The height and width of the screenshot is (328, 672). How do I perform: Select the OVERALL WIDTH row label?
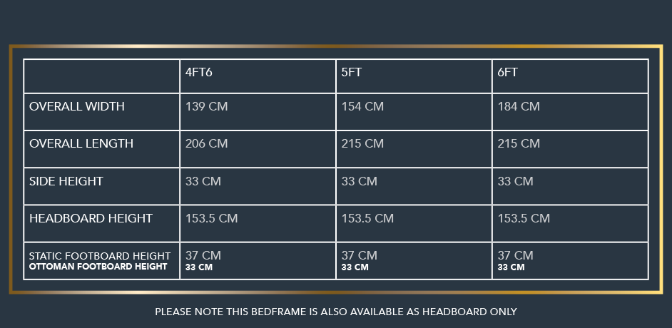tap(77, 107)
